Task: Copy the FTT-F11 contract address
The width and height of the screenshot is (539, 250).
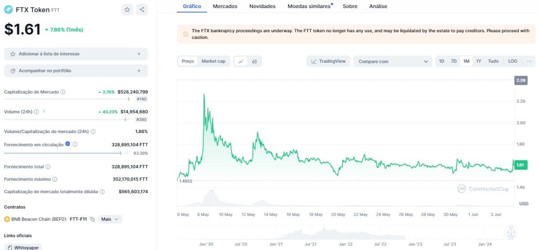Action: (x=93, y=219)
